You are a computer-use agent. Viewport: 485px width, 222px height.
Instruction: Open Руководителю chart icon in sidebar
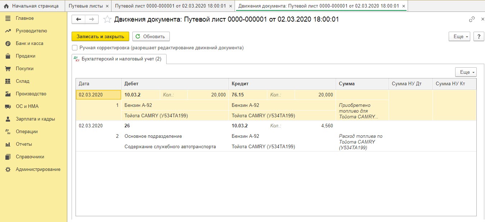tap(8, 31)
